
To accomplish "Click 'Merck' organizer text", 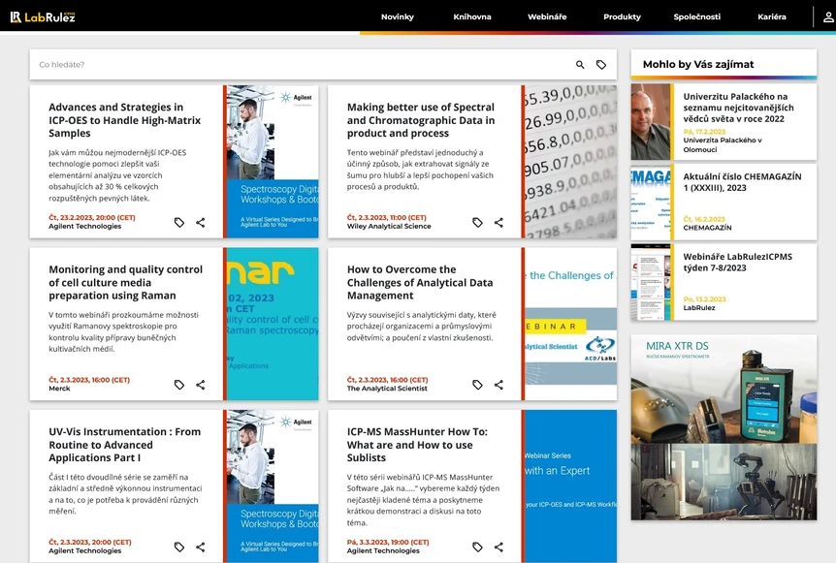I will (x=59, y=389).
